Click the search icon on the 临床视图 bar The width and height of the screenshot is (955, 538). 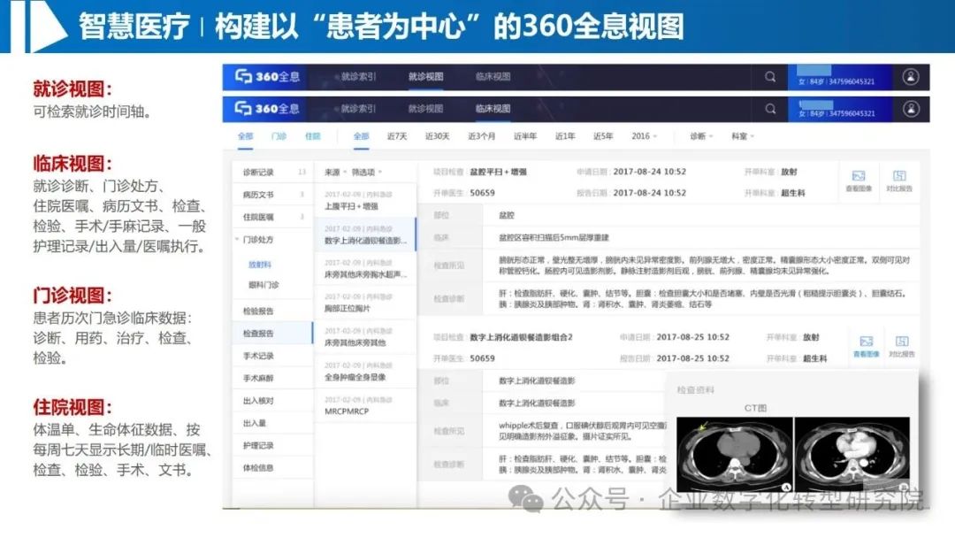pyautogui.click(x=770, y=108)
